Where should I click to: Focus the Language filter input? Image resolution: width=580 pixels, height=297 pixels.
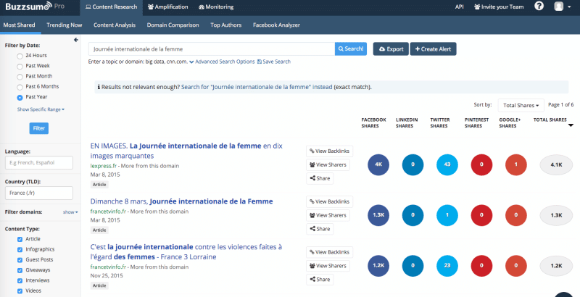pyautogui.click(x=39, y=162)
